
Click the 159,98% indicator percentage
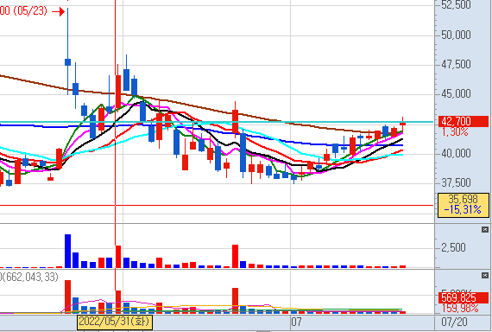[460, 308]
